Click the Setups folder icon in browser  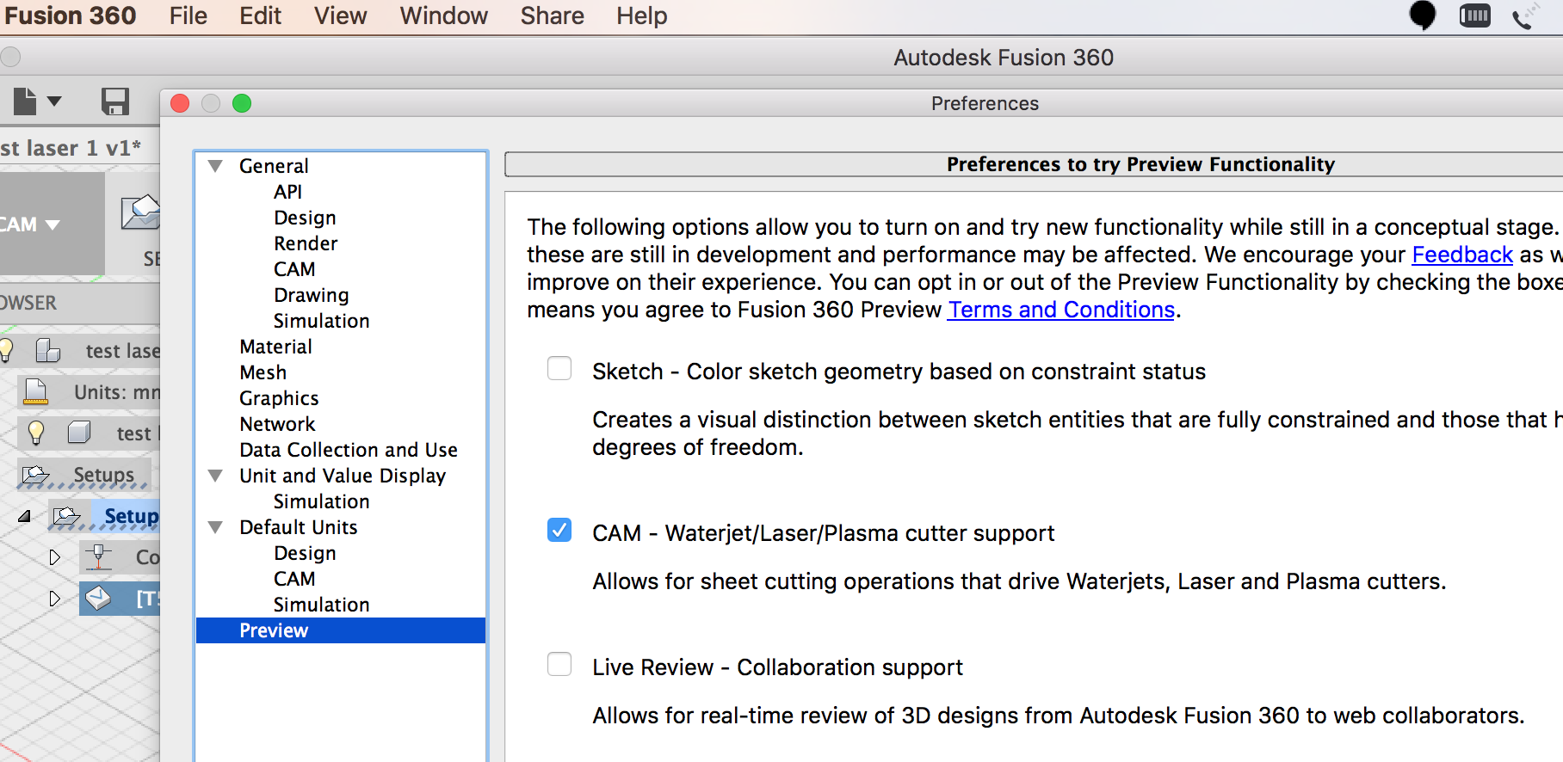point(35,475)
